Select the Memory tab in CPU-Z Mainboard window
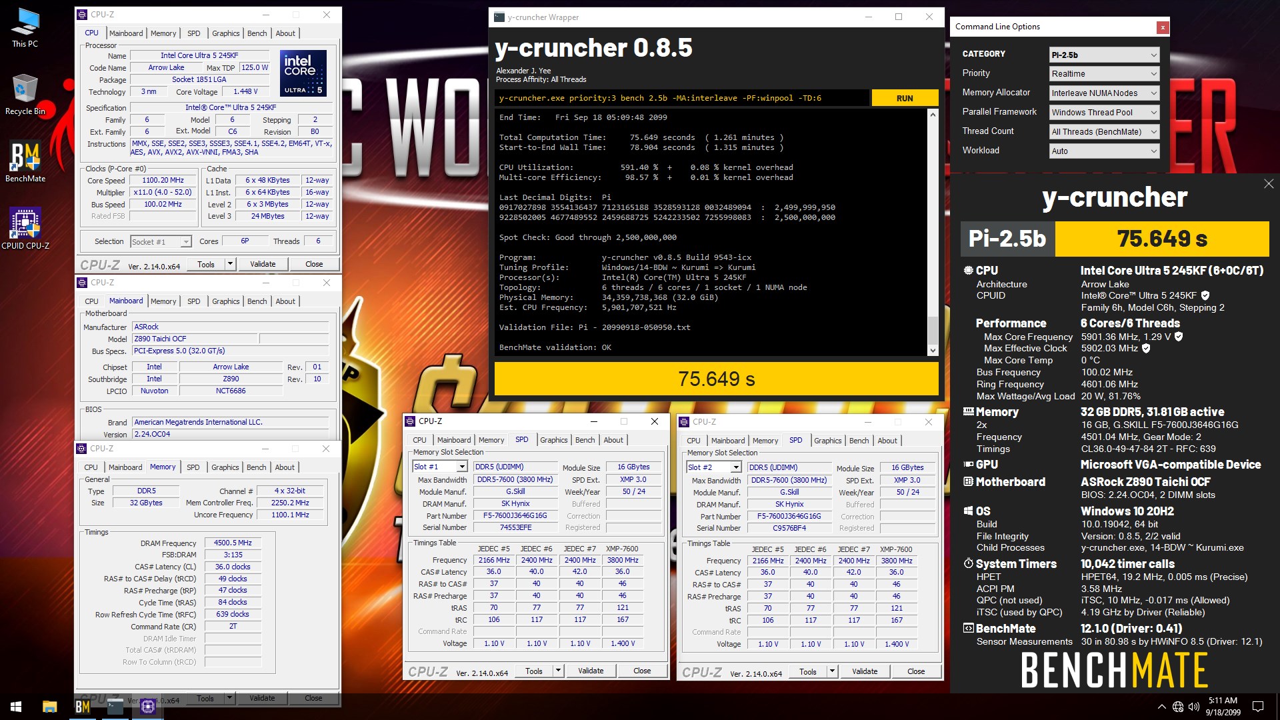 [163, 301]
